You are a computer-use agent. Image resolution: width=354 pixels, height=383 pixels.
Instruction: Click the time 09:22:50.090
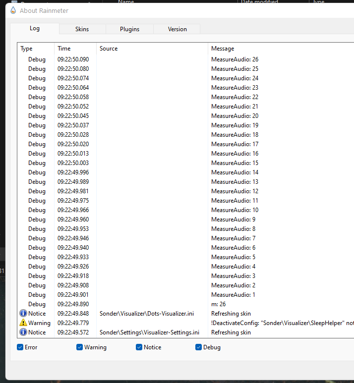[x=73, y=59]
